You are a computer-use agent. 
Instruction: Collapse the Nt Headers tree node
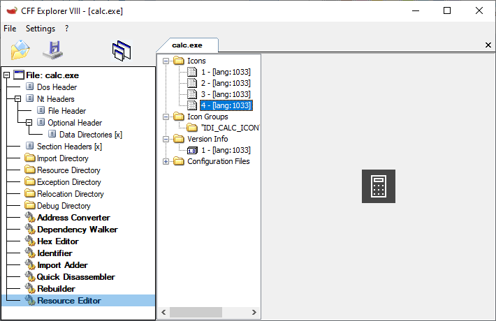(18, 99)
